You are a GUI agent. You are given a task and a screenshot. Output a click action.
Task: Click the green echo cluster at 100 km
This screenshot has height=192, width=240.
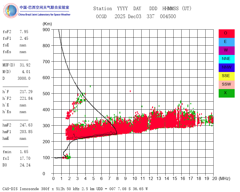pyautogui.click(x=69, y=157)
